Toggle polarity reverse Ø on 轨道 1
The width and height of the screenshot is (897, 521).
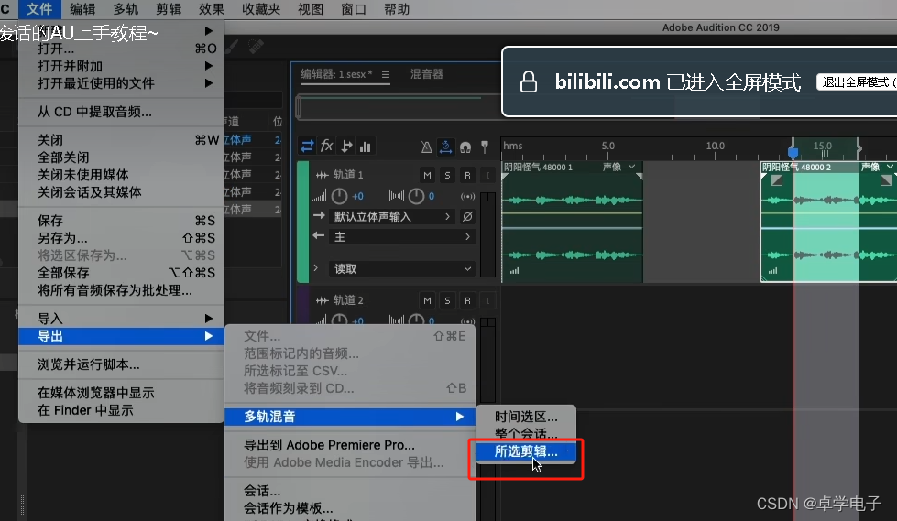coord(467,216)
